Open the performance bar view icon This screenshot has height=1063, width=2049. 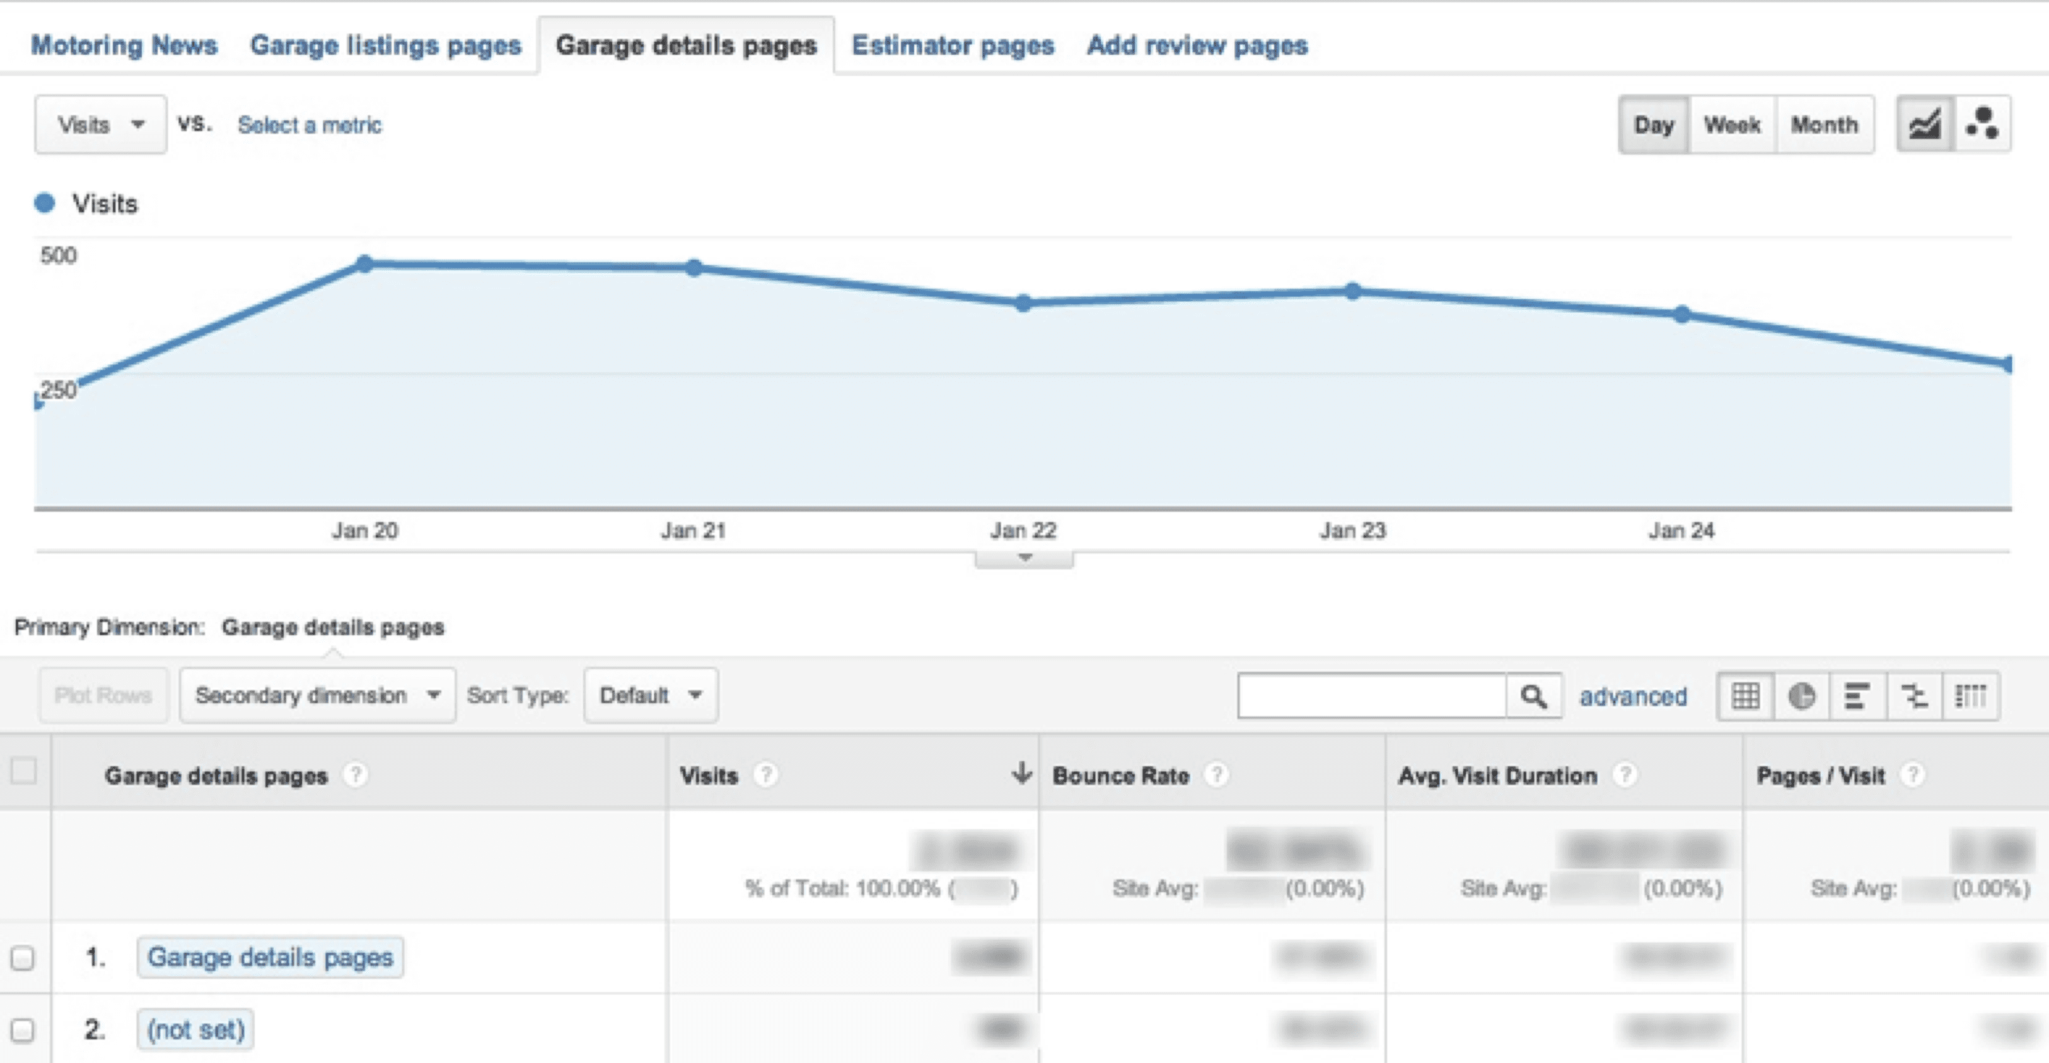pyautogui.click(x=1857, y=696)
